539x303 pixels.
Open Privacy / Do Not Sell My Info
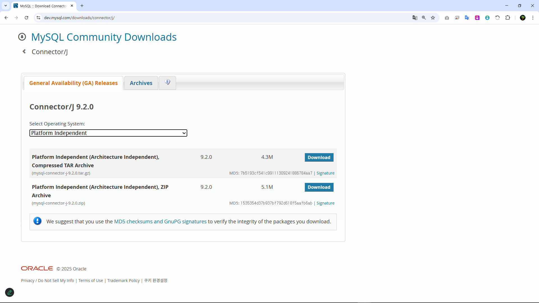[47, 281]
